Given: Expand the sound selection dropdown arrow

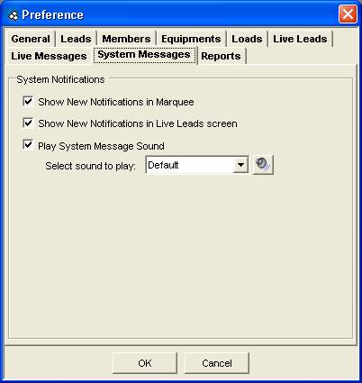Looking at the screenshot, I should (x=240, y=165).
